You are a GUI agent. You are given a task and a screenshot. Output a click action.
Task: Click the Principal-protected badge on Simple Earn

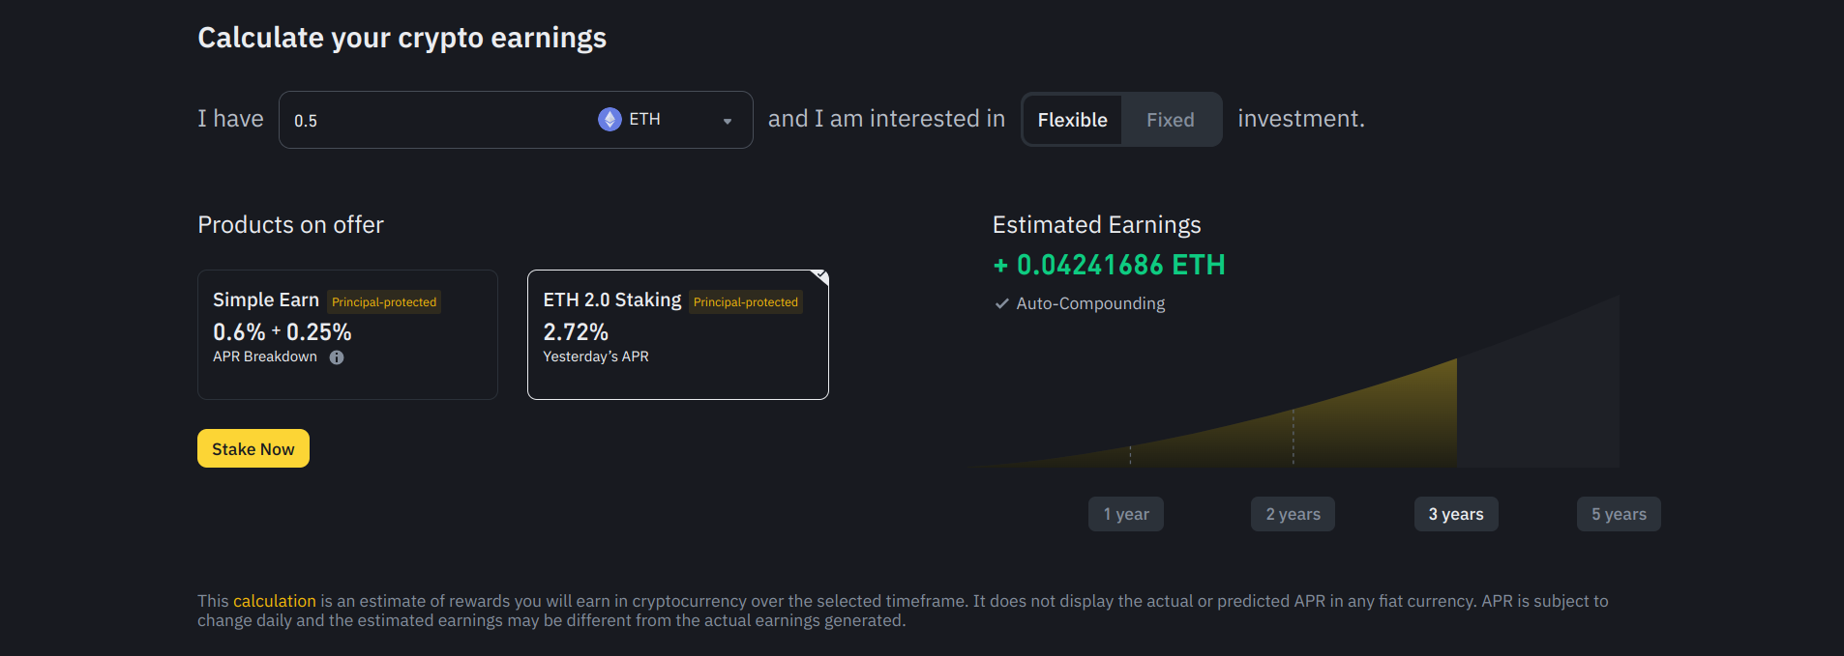pyautogui.click(x=383, y=301)
